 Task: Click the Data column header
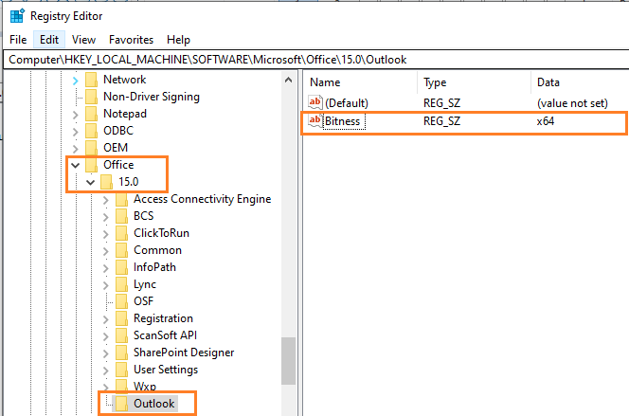(548, 82)
